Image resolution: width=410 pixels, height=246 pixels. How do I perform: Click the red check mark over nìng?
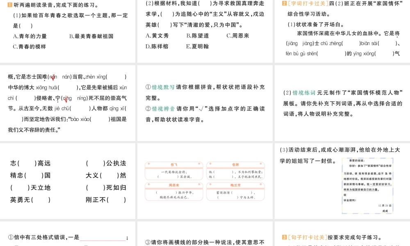click(66, 99)
